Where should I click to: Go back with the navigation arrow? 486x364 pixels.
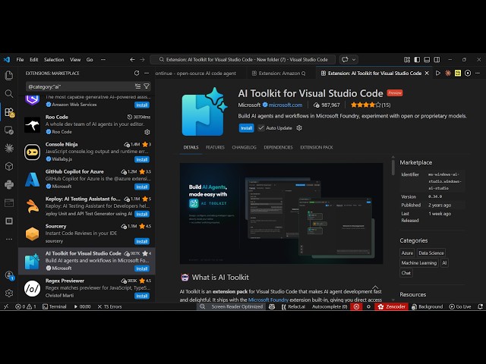(132, 59)
